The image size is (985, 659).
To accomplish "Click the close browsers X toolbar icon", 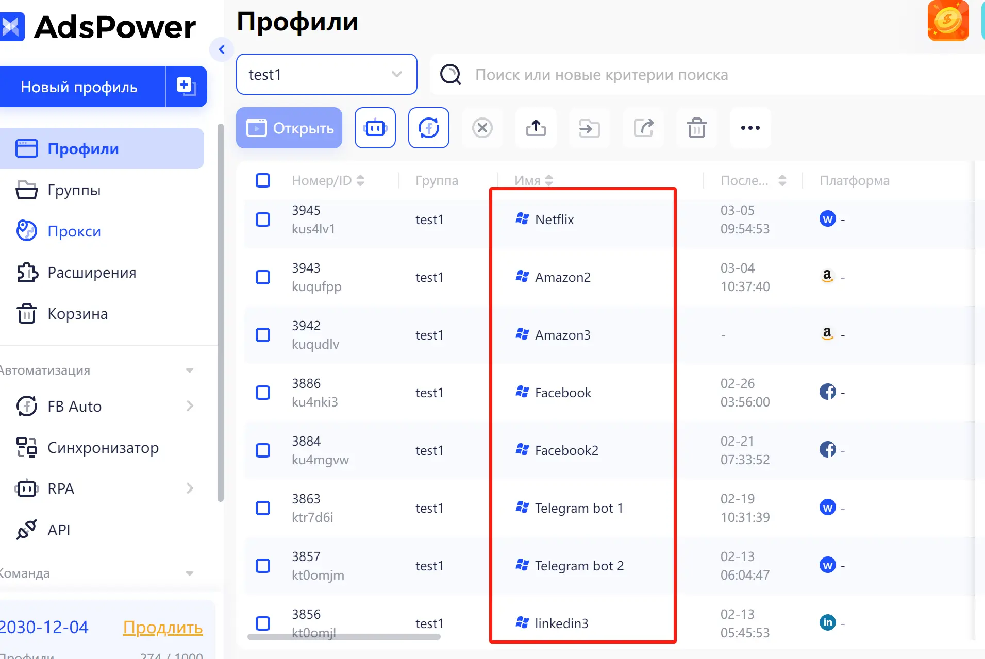I will click(482, 128).
